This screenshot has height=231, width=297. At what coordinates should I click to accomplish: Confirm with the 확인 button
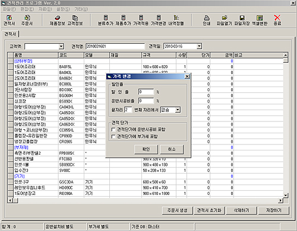pyautogui.click(x=146, y=149)
